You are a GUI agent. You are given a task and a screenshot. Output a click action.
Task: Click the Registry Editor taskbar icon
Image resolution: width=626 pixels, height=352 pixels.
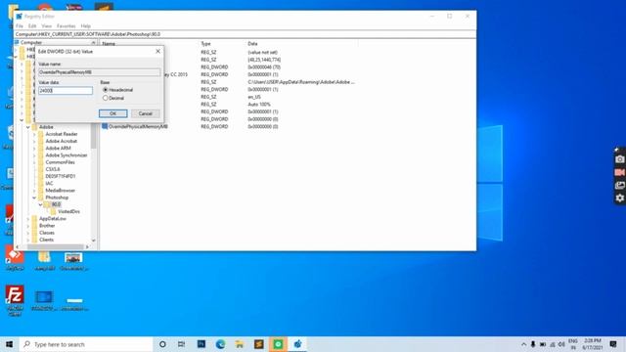click(x=297, y=344)
